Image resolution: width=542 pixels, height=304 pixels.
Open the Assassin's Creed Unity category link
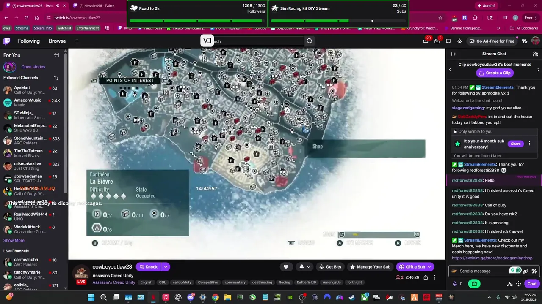(114, 282)
